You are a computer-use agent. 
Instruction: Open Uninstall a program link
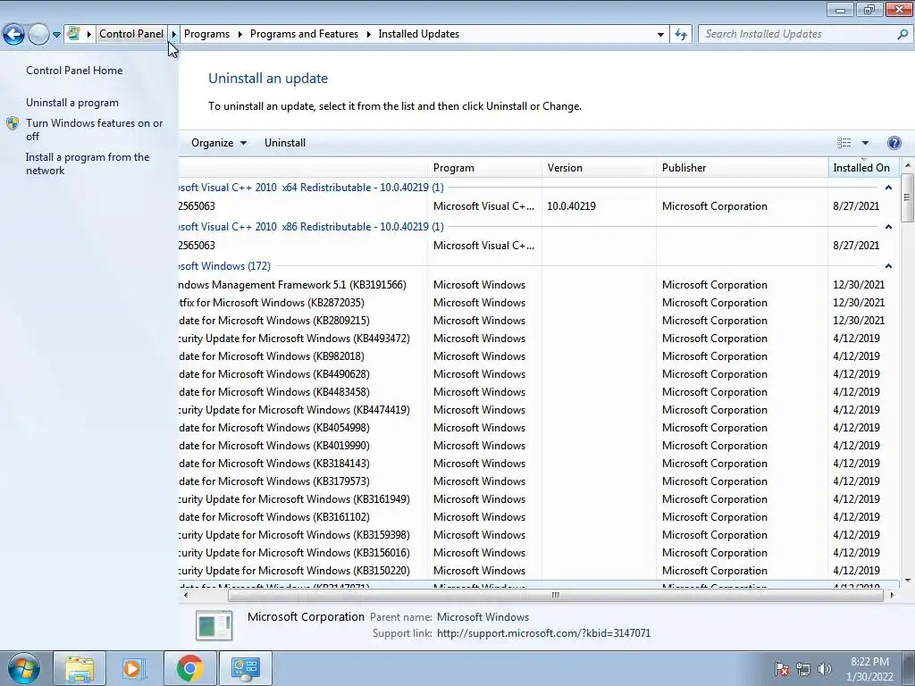(71, 103)
